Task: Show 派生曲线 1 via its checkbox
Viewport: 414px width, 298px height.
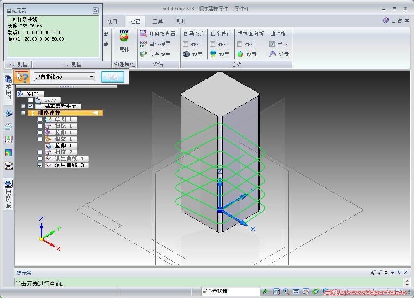Action: coord(40,159)
